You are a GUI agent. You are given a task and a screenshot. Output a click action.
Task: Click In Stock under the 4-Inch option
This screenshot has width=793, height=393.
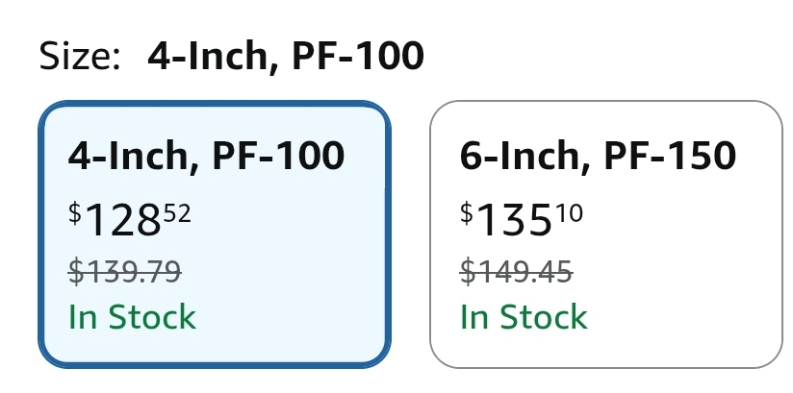point(132,317)
